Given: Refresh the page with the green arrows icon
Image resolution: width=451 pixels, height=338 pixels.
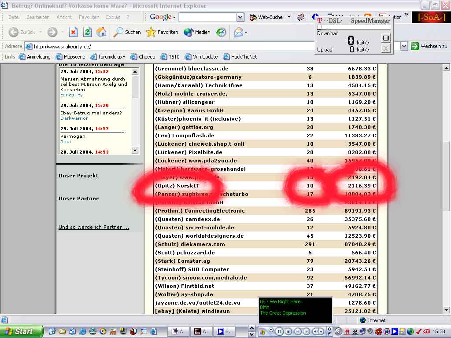Looking at the screenshot, I should click(88, 32).
